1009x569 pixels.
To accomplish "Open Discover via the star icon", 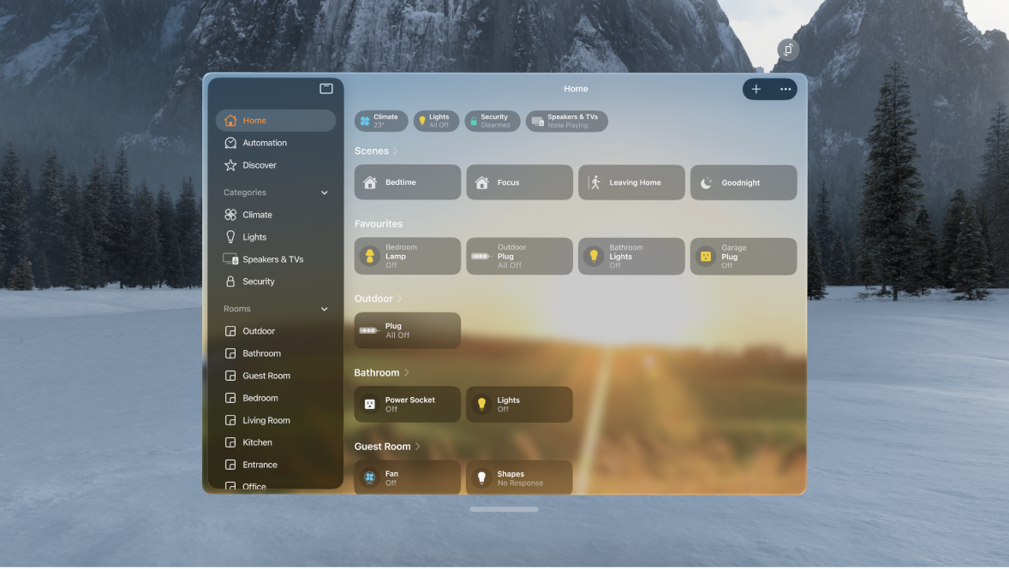I will pos(230,165).
